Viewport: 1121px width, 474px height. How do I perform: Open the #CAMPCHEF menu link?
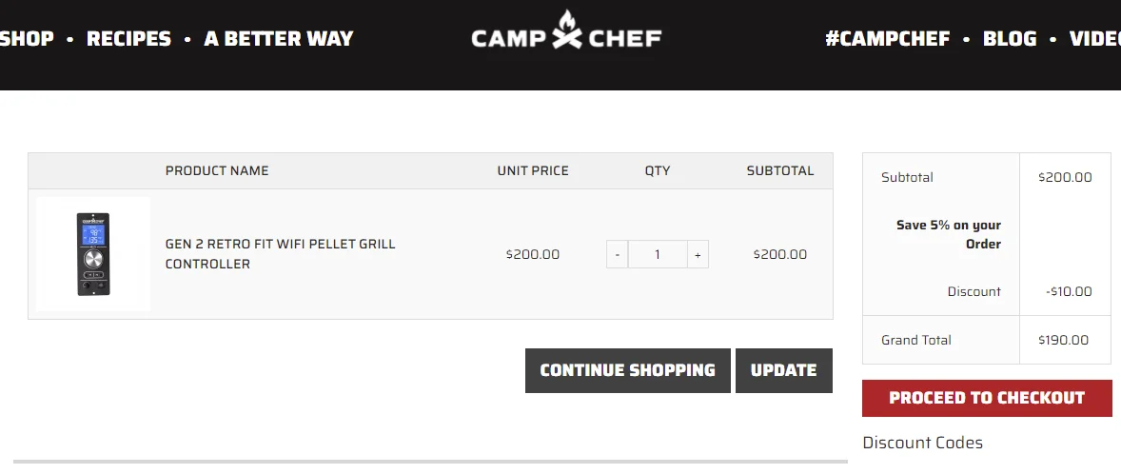[887, 39]
